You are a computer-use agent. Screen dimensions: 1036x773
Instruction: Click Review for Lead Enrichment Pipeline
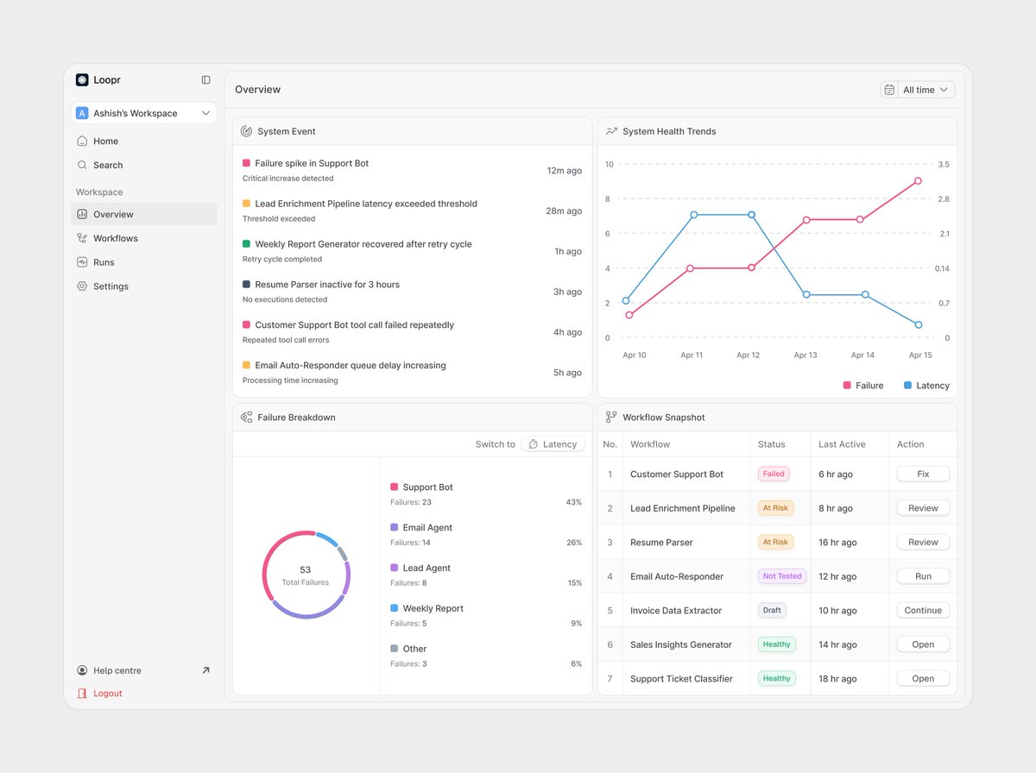(x=923, y=508)
